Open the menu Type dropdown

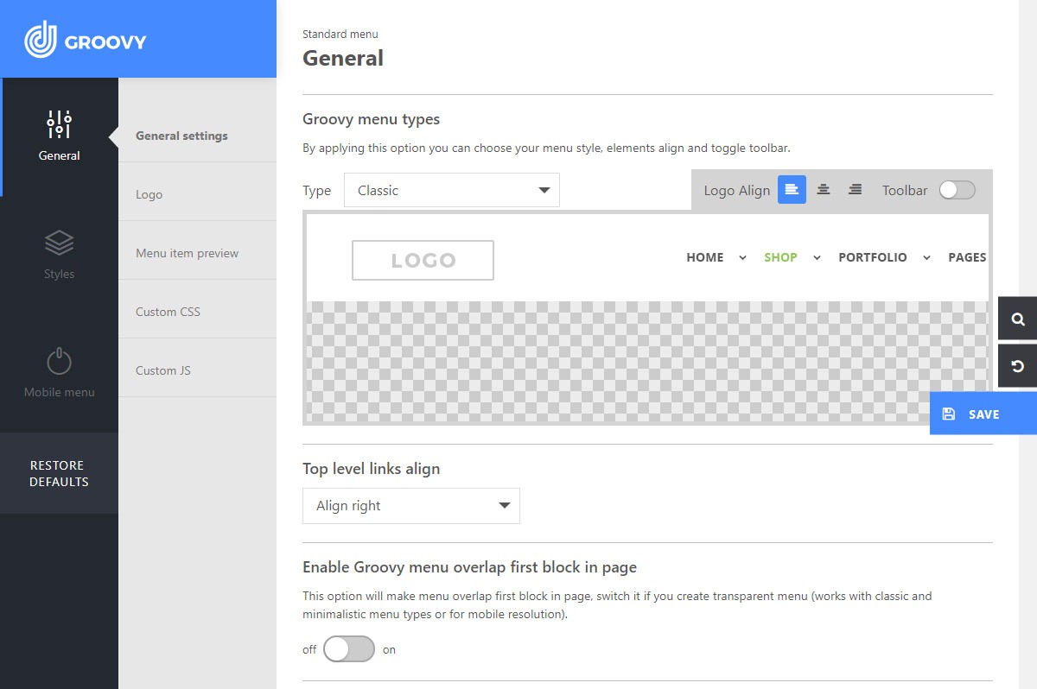click(451, 191)
